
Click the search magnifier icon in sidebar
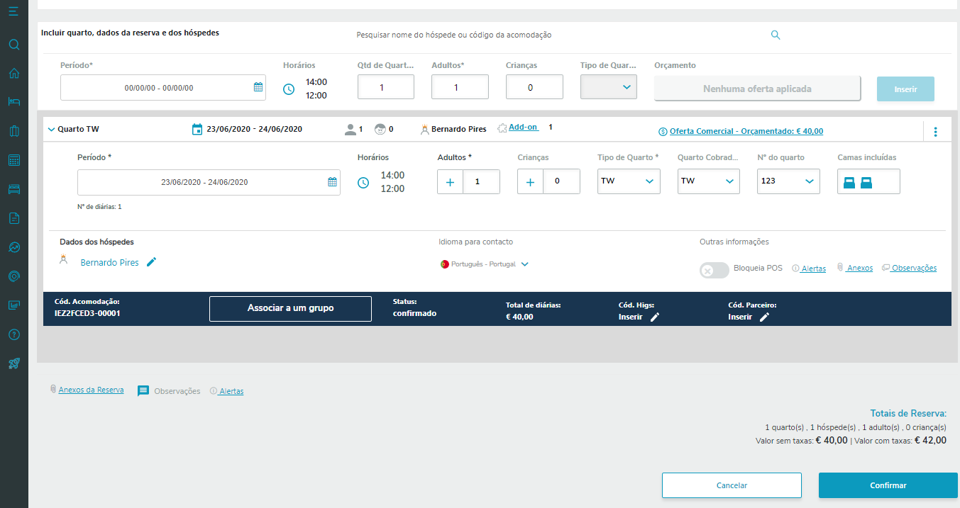13,45
